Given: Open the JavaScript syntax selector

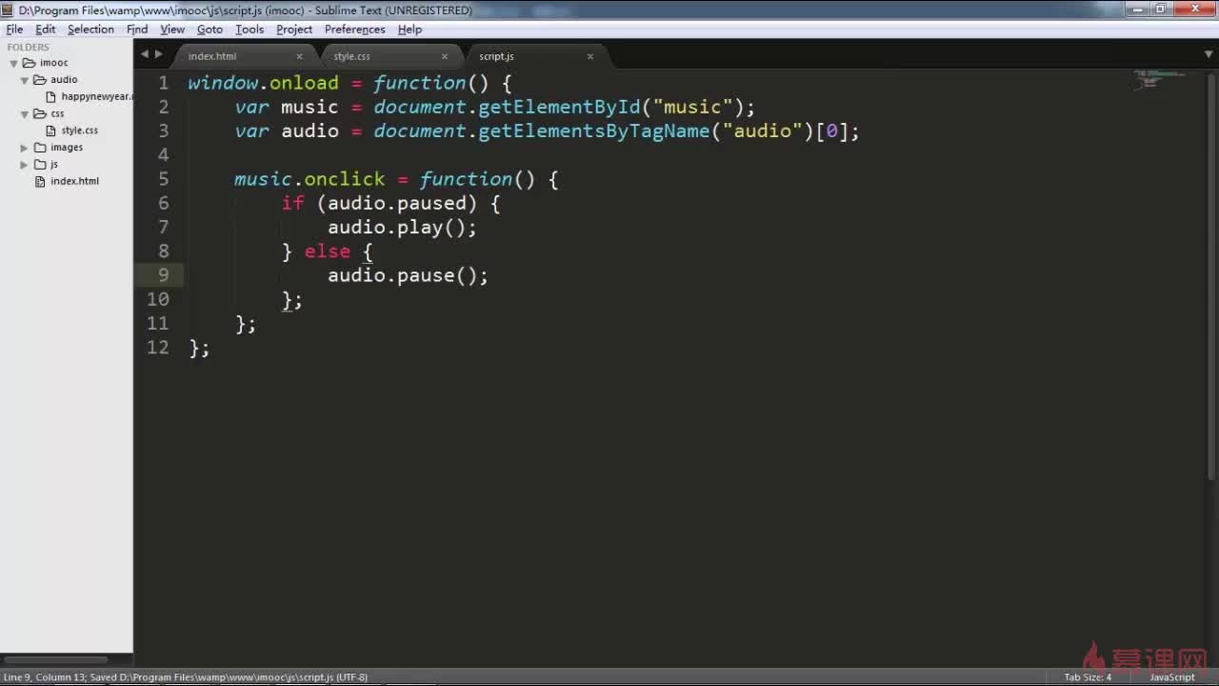Looking at the screenshot, I should tap(1171, 677).
